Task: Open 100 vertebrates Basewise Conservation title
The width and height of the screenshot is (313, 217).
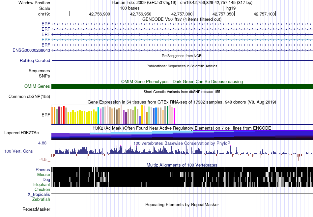Action: click(182, 143)
